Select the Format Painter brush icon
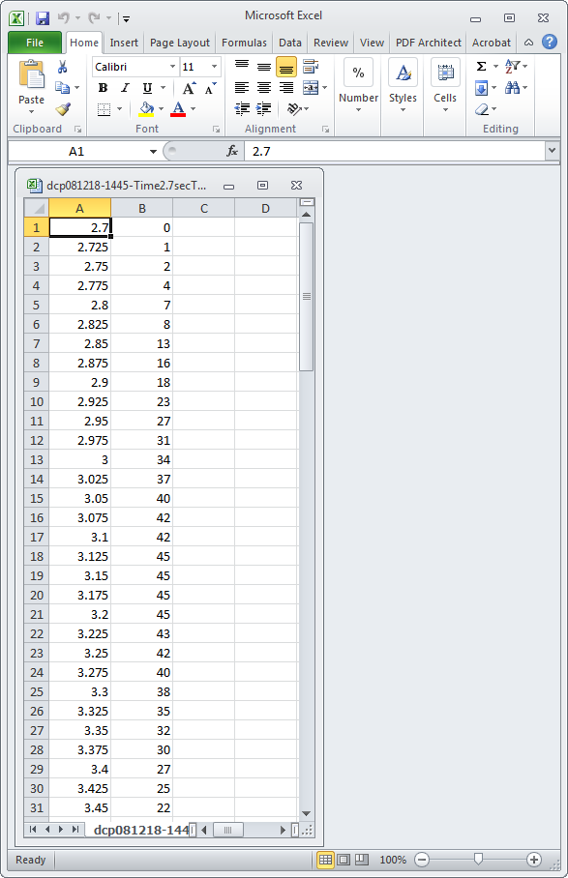This screenshot has height=878, width=568. tap(63, 108)
